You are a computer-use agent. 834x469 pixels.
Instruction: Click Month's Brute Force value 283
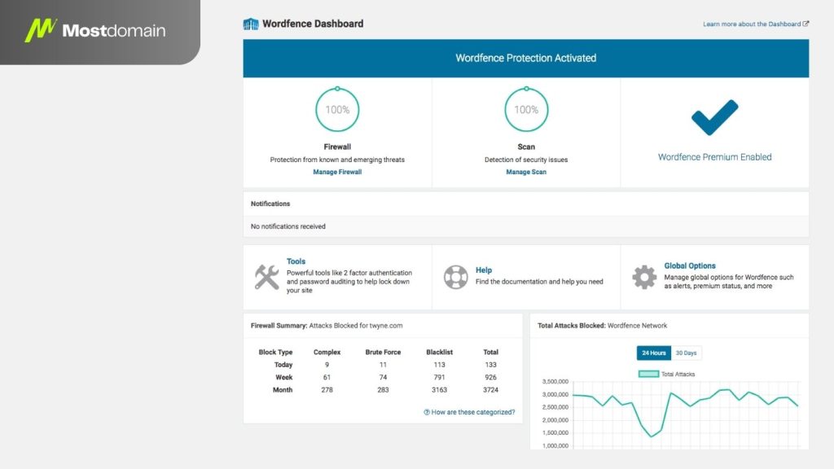coord(383,390)
